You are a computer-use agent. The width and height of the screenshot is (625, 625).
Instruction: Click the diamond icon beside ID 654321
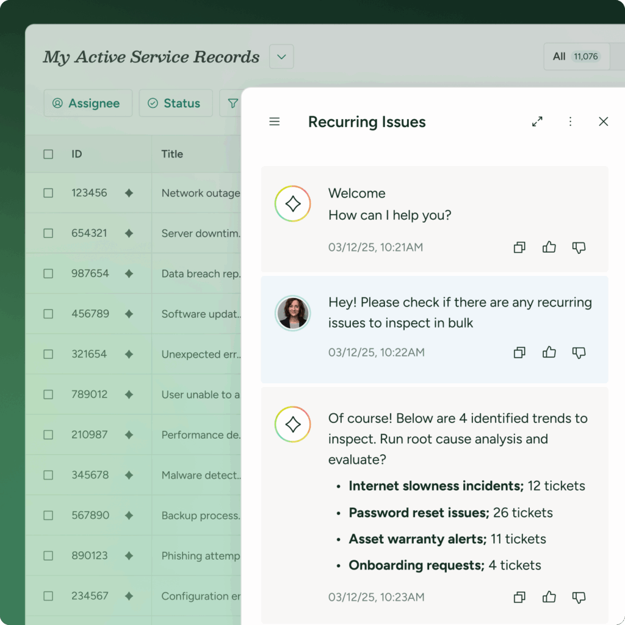coord(129,233)
